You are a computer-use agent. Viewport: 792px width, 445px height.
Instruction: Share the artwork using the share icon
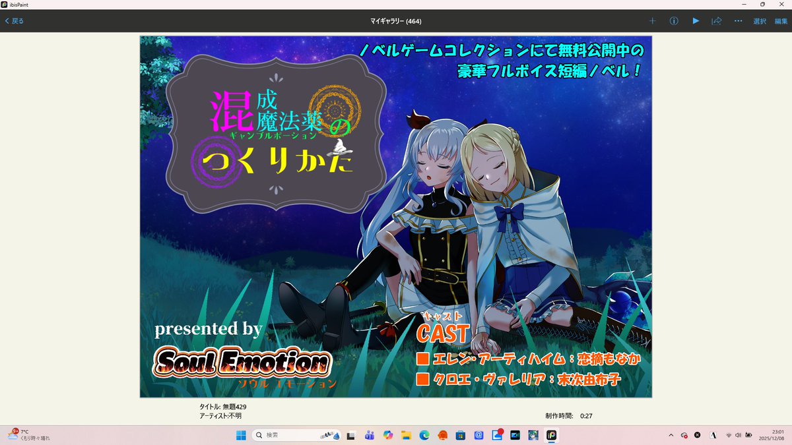(717, 20)
